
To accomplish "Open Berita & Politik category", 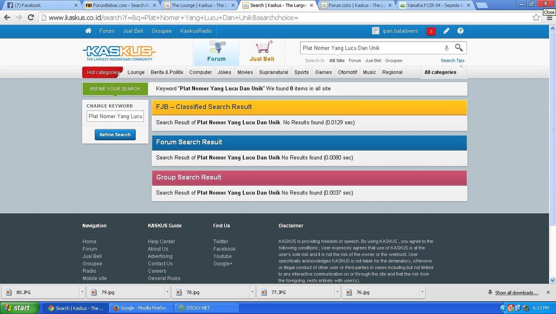I will tap(167, 72).
